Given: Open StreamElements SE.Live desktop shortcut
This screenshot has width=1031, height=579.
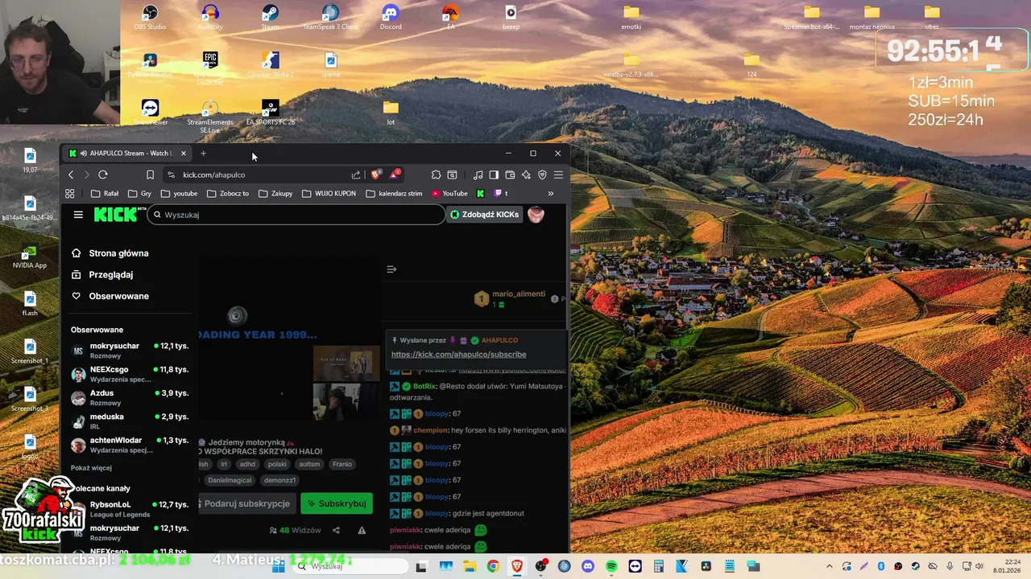Looking at the screenshot, I should (x=210, y=117).
